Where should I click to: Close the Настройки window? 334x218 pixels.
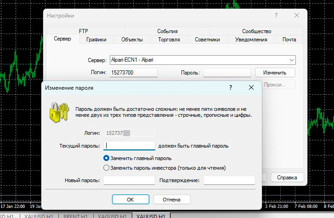[297, 15]
